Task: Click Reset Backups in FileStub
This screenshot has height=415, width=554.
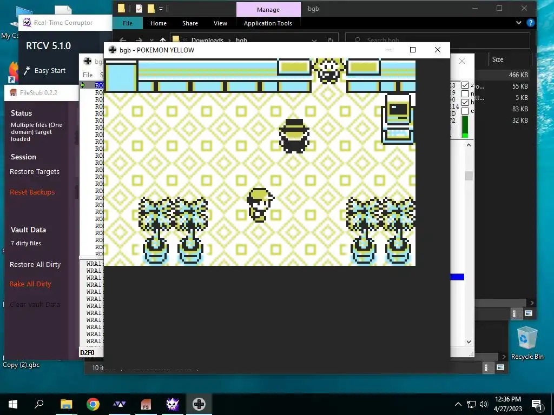Action: 32,192
